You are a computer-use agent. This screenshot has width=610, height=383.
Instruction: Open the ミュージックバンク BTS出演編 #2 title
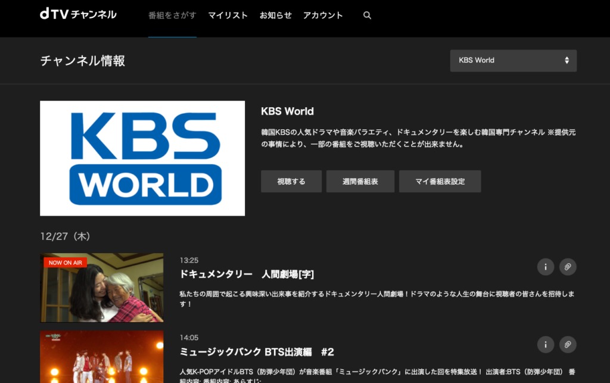pos(257,352)
